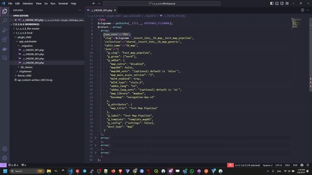Open FileZilla from the taskbar
The height and width of the screenshot is (175, 312).
[78, 171]
